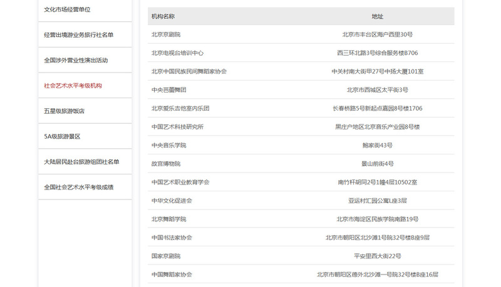Screen dimensions: 501x287
Task: Select address 中关村南大街甲27号中扬大厦101室
Action: [x=378, y=71]
